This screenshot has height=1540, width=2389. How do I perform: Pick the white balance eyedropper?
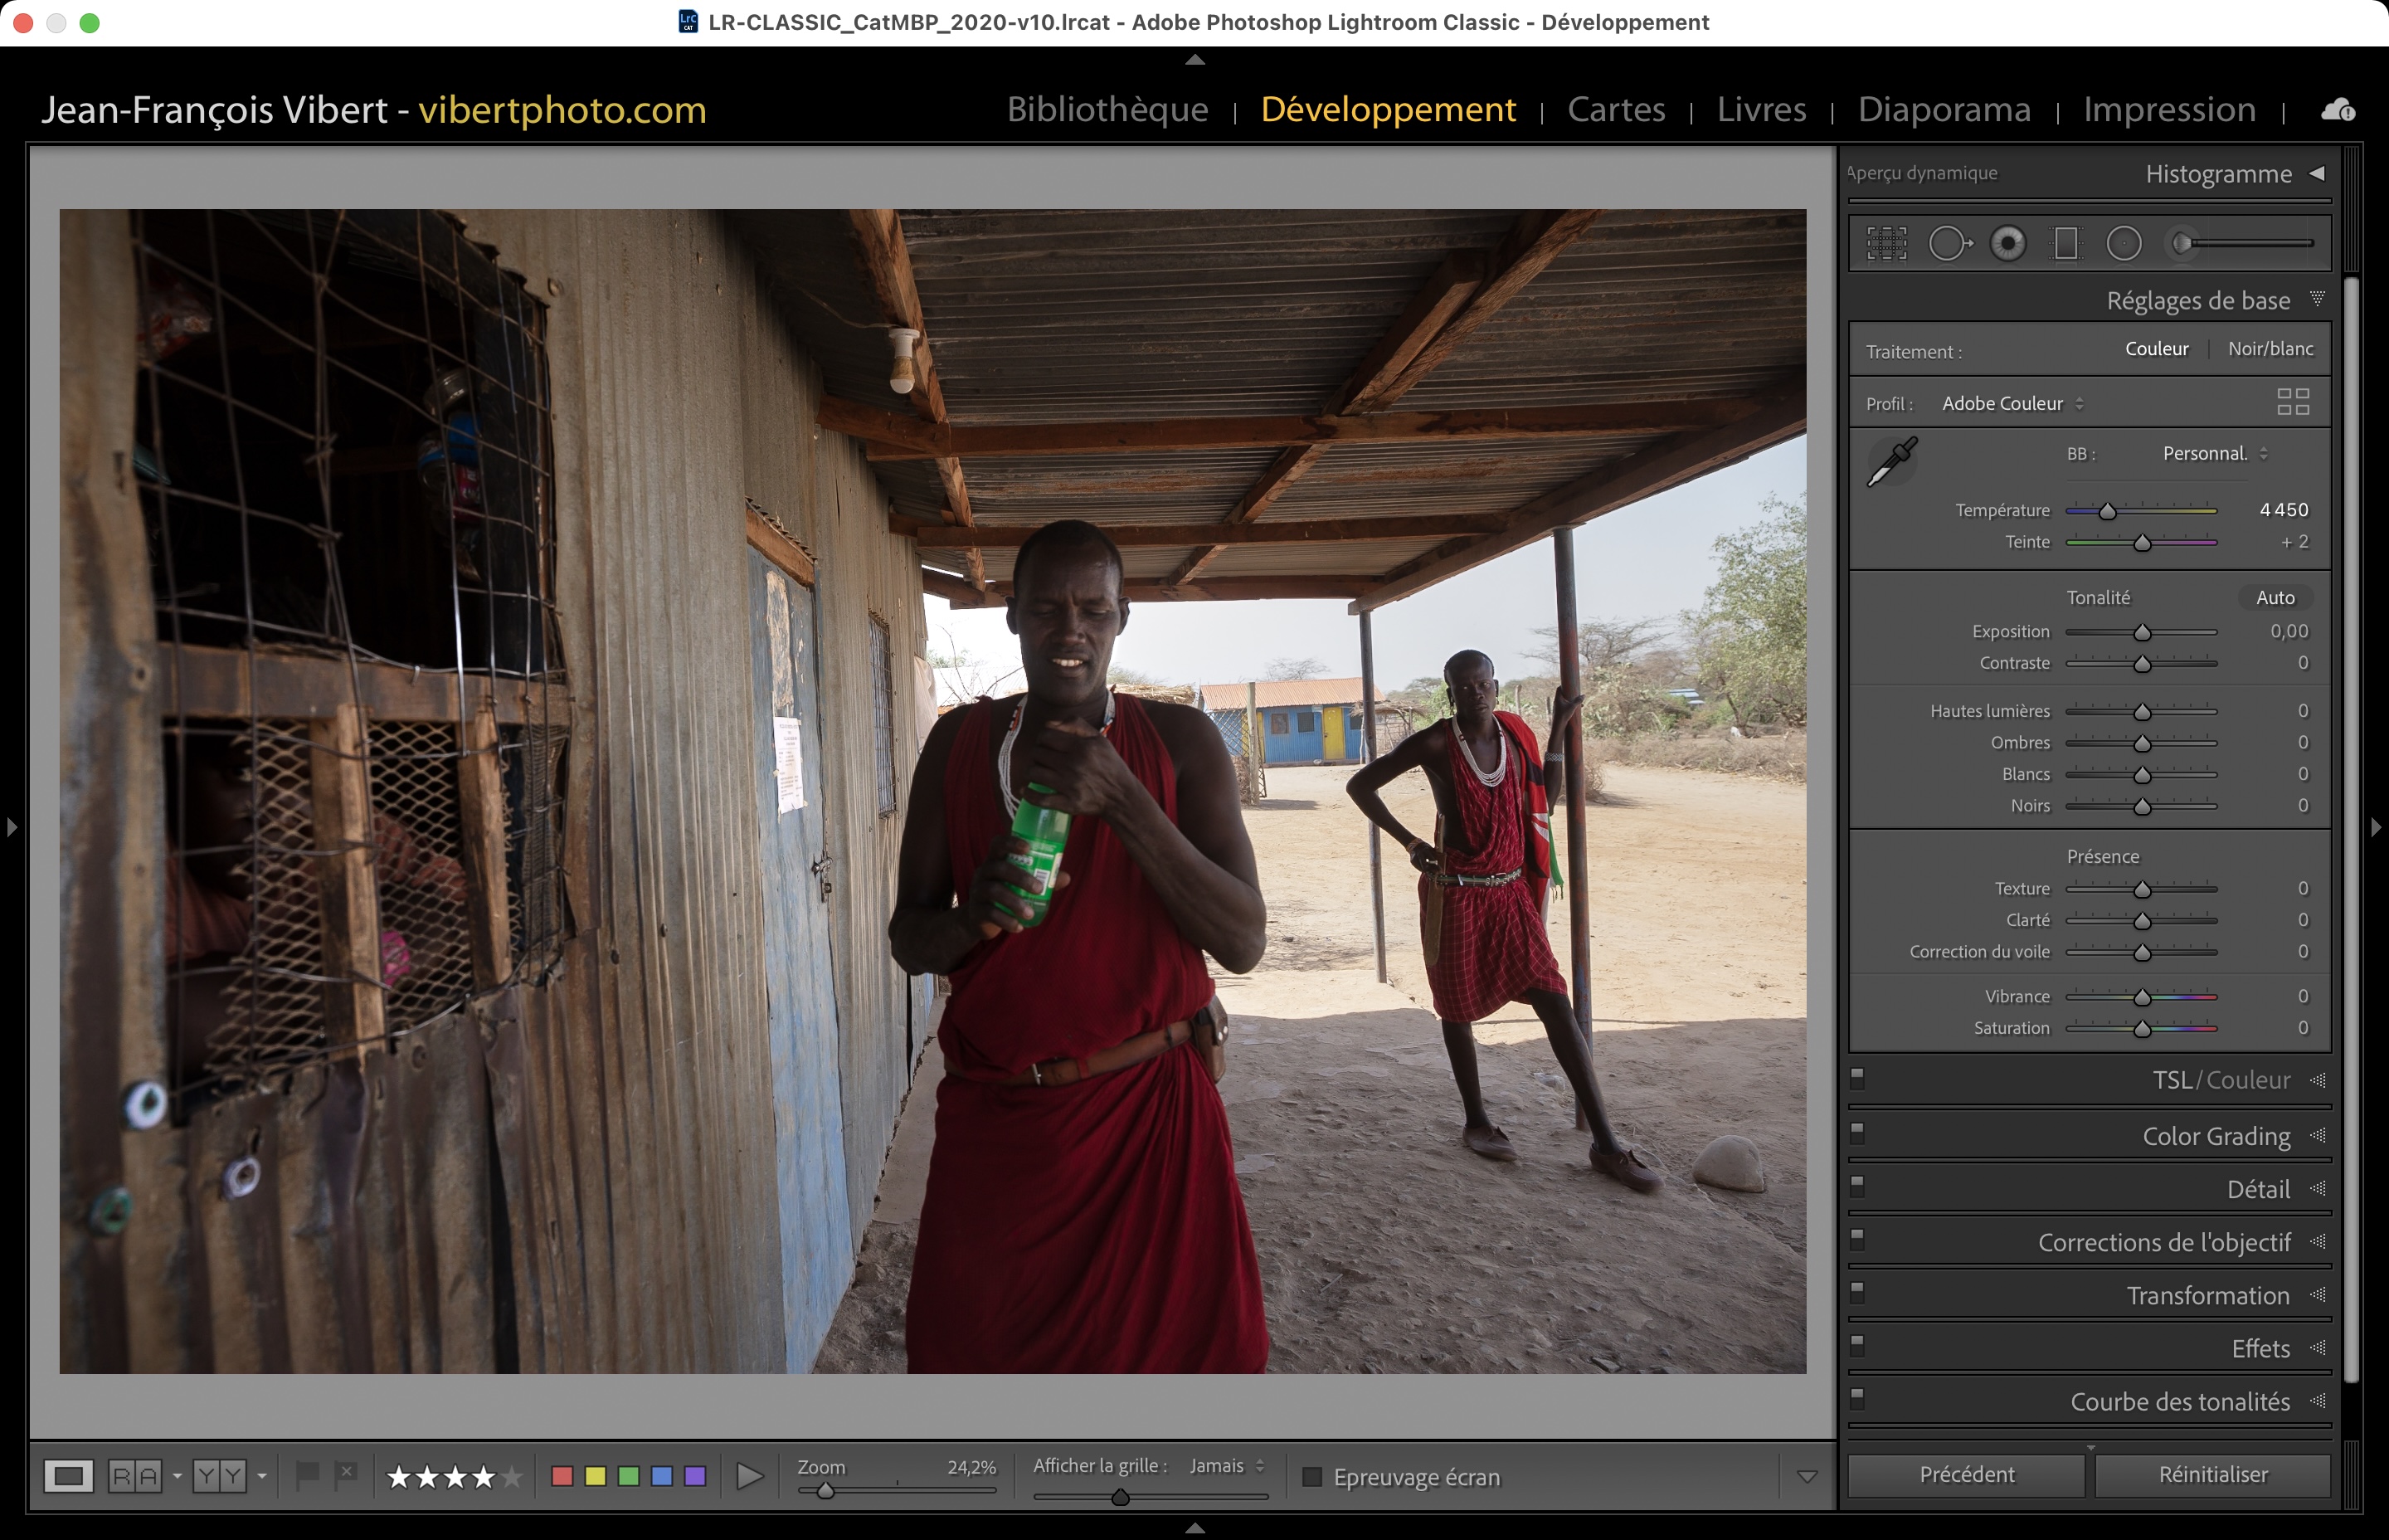[1892, 461]
